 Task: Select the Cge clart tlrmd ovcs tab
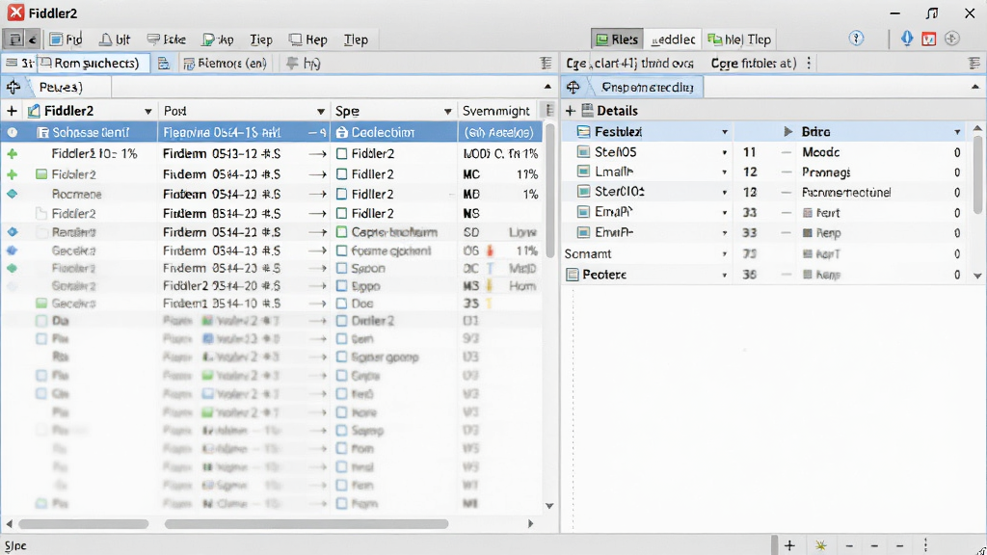coord(629,63)
